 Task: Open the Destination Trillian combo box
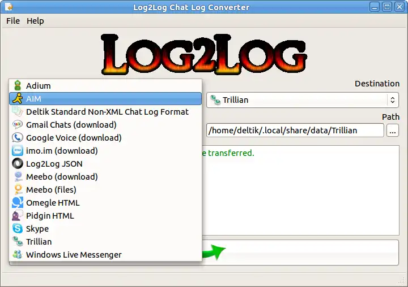coord(303,100)
